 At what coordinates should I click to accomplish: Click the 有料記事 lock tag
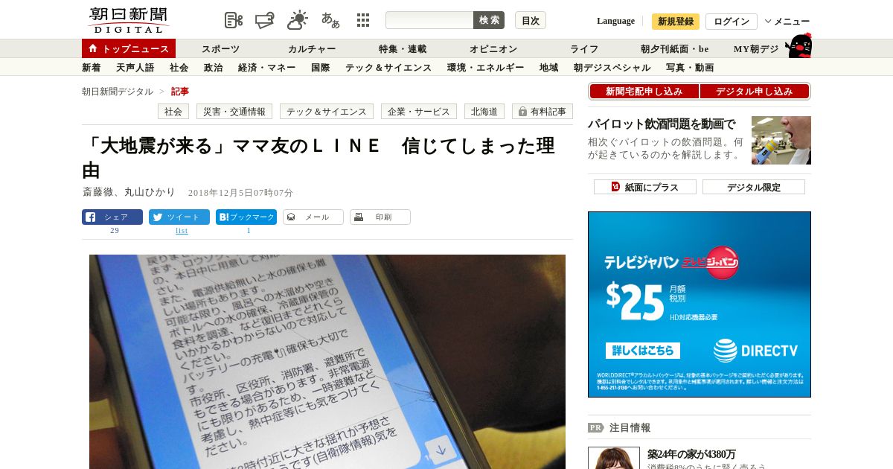point(542,112)
